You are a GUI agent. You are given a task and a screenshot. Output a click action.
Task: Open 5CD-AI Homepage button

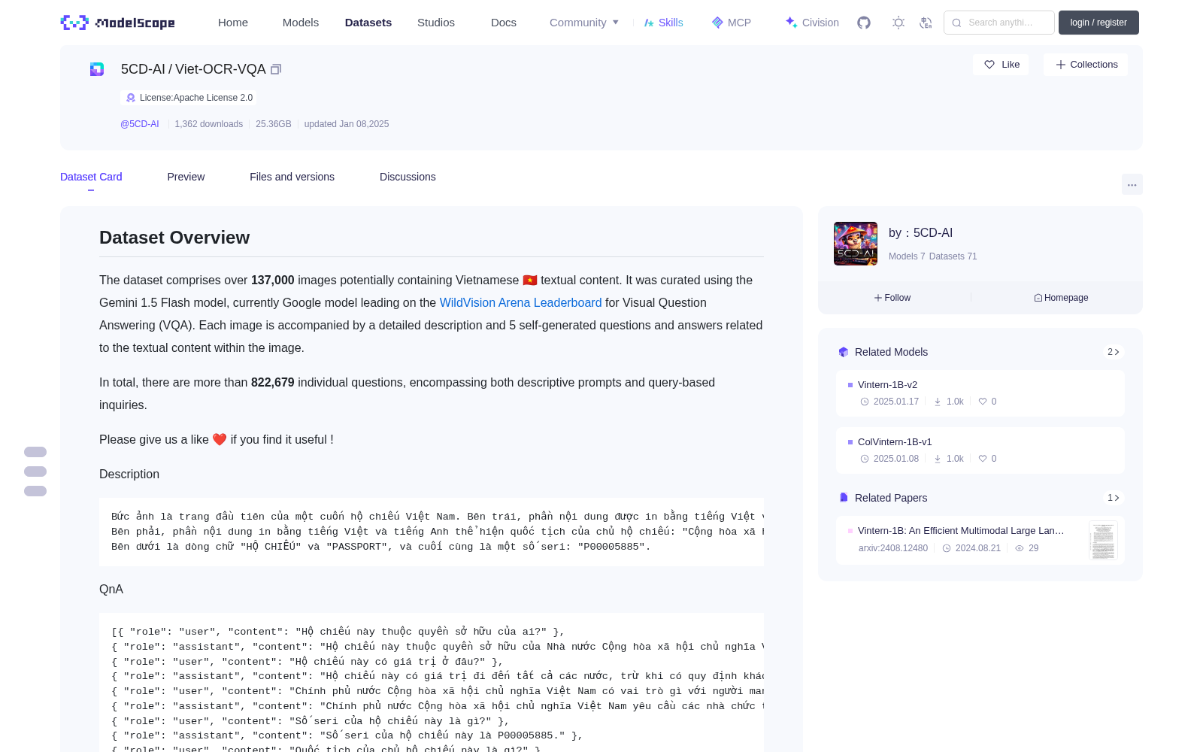(x=1061, y=298)
